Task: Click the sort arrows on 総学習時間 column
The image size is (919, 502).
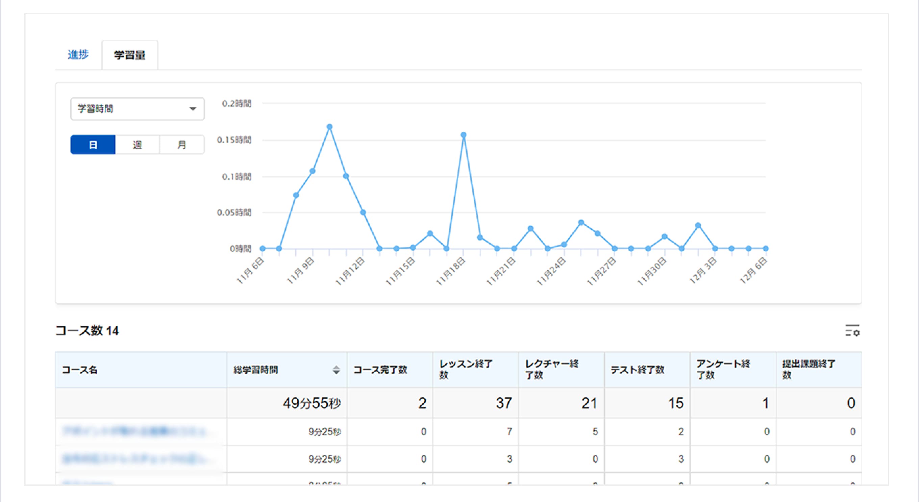Action: (336, 370)
